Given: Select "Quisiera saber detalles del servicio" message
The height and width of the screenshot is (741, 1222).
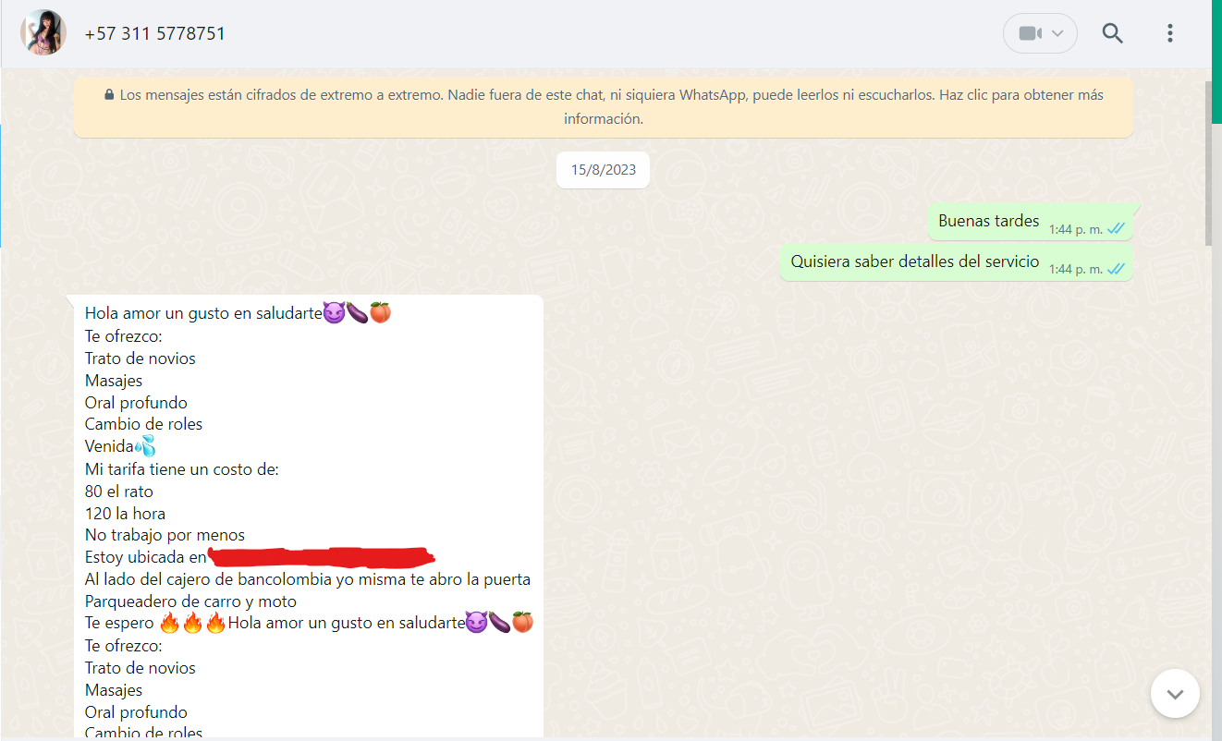Looking at the screenshot, I should coord(914,262).
